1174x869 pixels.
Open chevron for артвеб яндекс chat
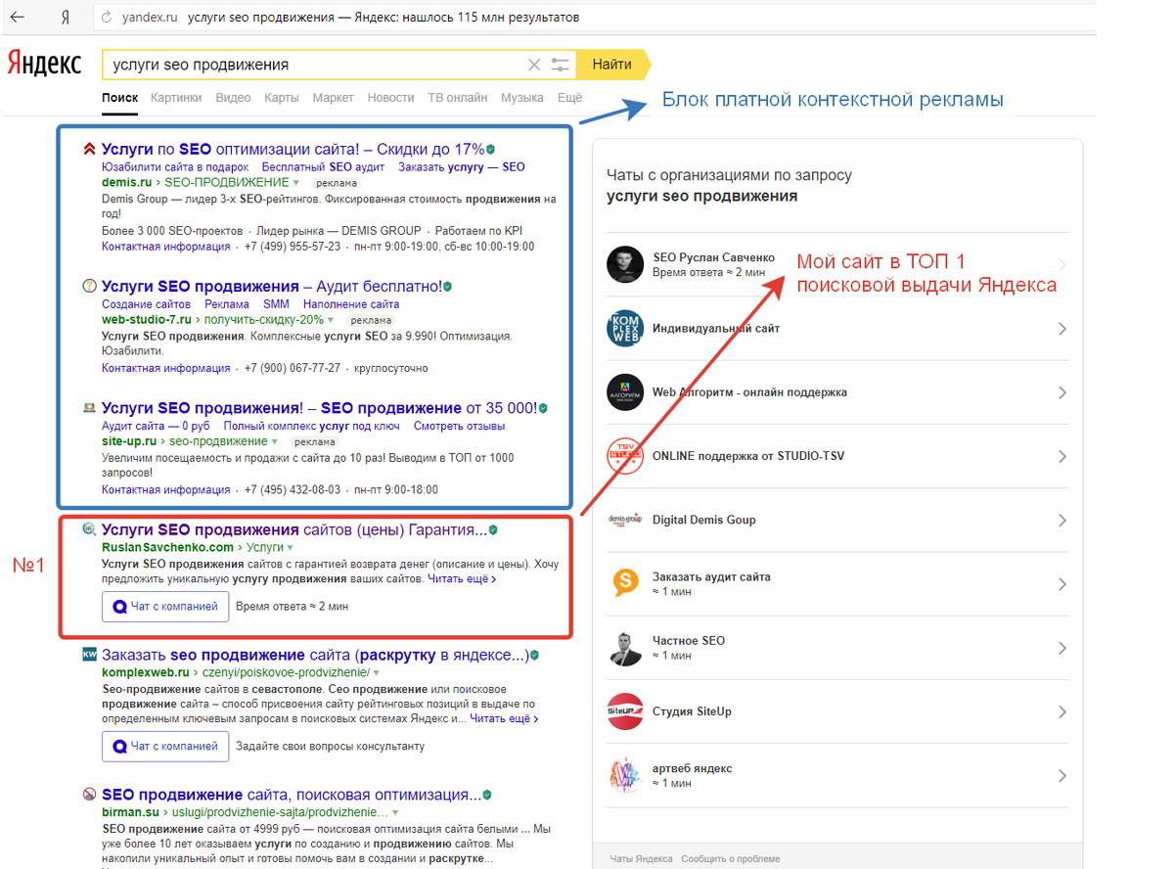[1062, 775]
